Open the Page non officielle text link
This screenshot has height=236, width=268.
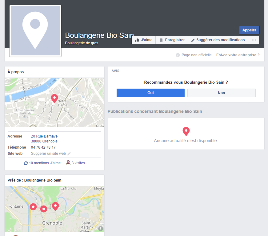pos(196,55)
